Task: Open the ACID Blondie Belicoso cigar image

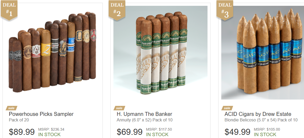Action: tap(263, 53)
